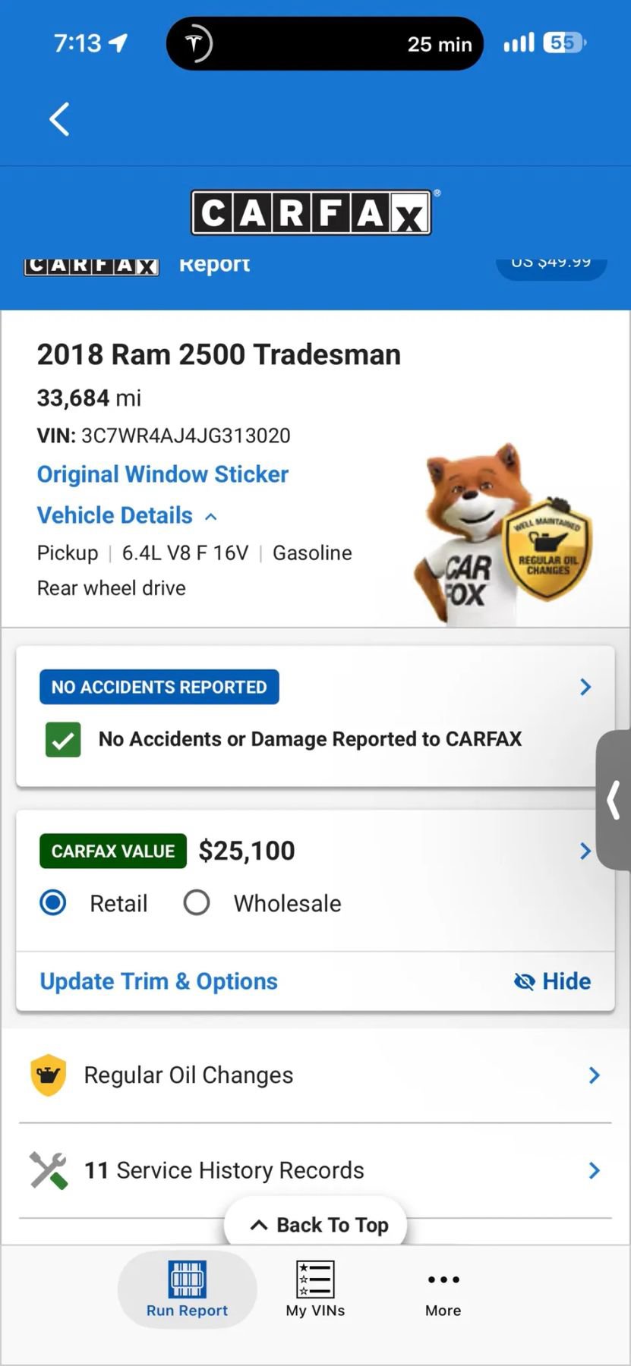The height and width of the screenshot is (1366, 631).
Task: Expand the No Accidents Reported chevron
Action: tap(585, 687)
